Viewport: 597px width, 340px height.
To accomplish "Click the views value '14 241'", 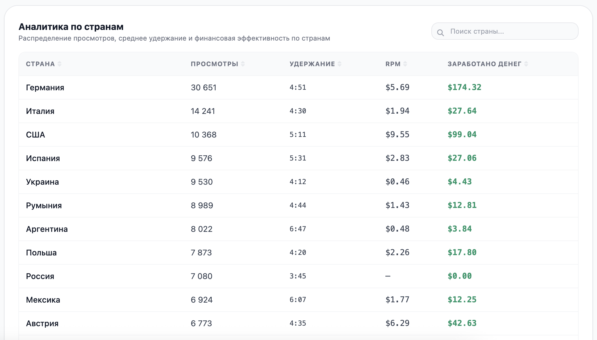I will pyautogui.click(x=203, y=111).
